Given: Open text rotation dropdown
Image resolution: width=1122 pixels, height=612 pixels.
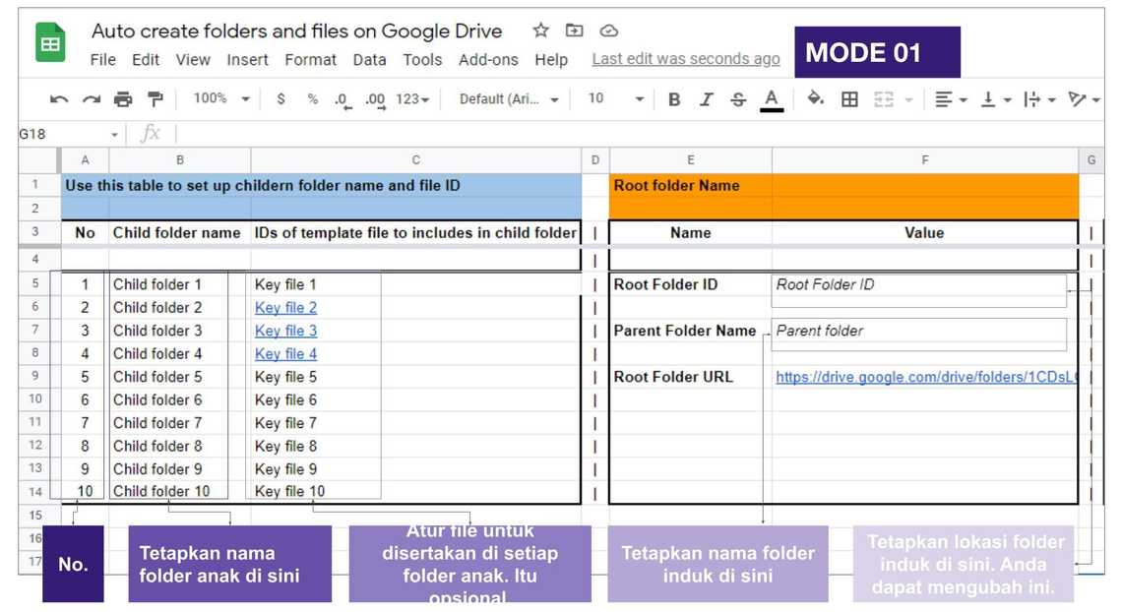Looking at the screenshot, I should 1084,99.
